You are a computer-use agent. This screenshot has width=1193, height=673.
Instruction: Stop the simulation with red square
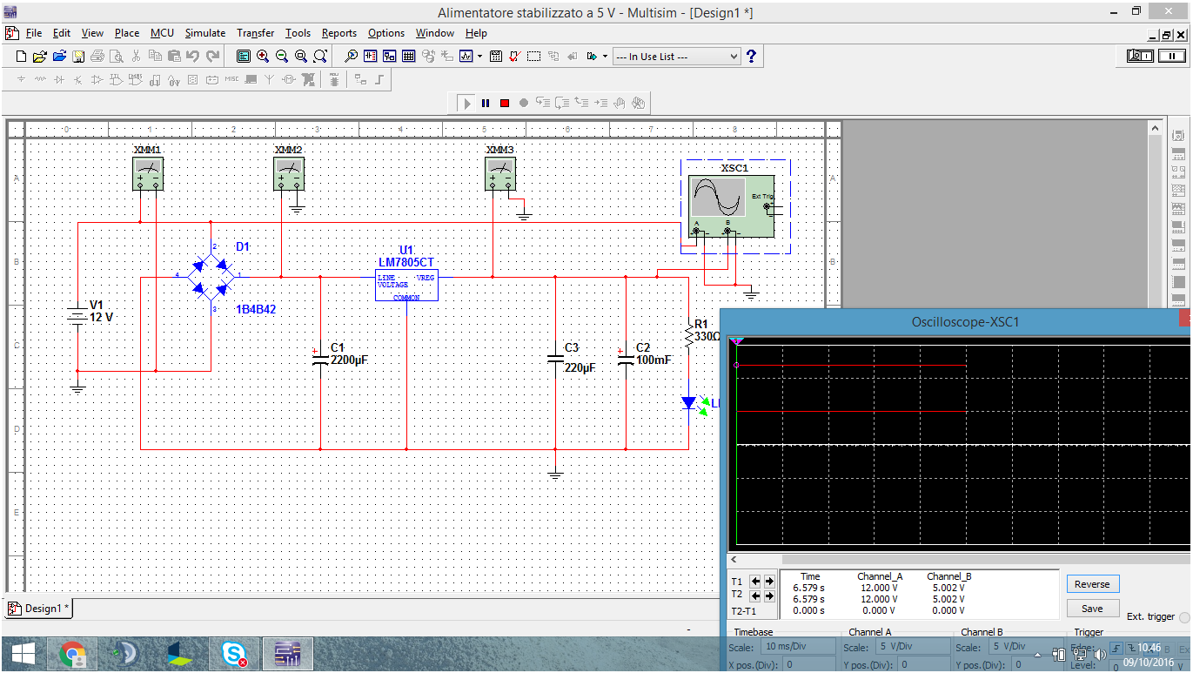[505, 104]
